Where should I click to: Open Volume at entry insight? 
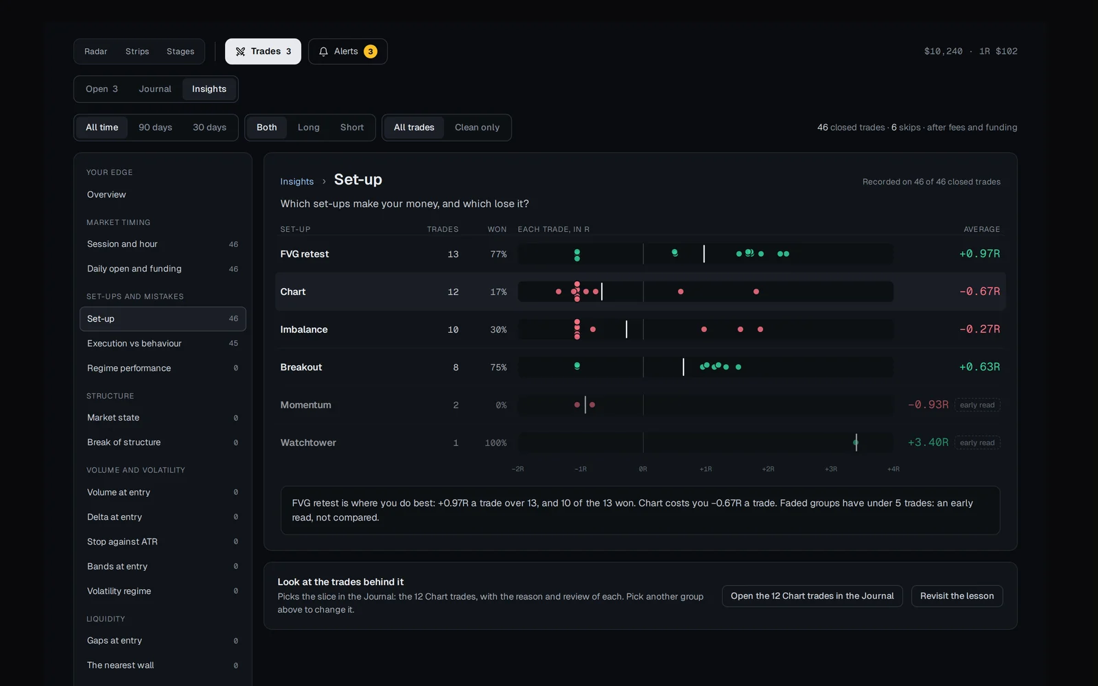point(163,493)
